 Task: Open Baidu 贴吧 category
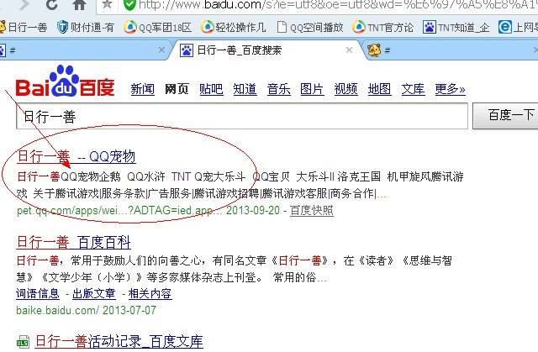point(211,89)
